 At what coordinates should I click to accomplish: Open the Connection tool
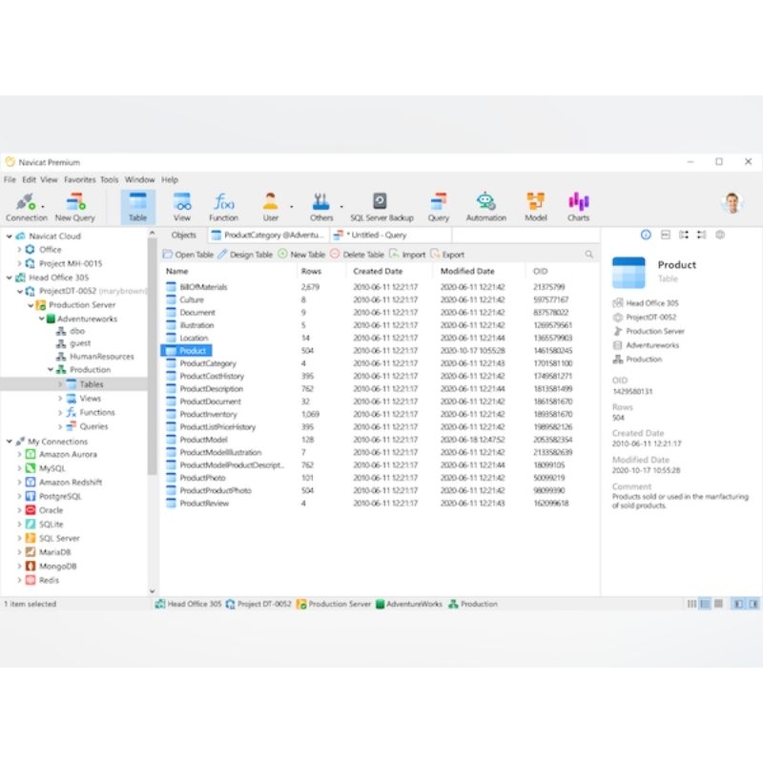click(x=27, y=207)
